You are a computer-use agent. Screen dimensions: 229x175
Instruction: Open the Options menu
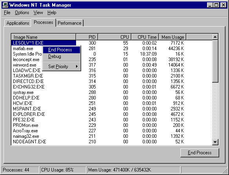(22, 13)
